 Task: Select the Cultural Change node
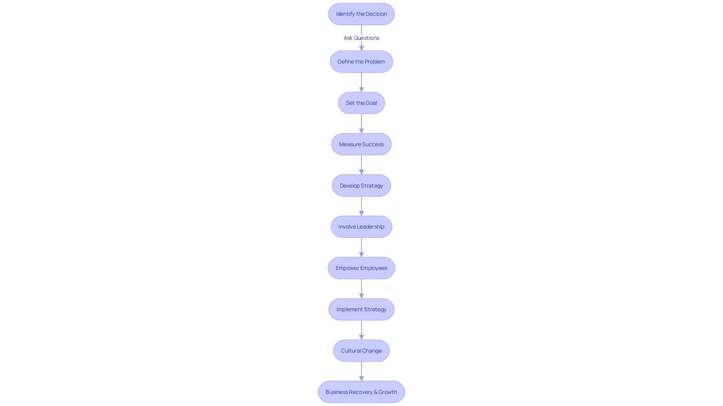coord(361,350)
